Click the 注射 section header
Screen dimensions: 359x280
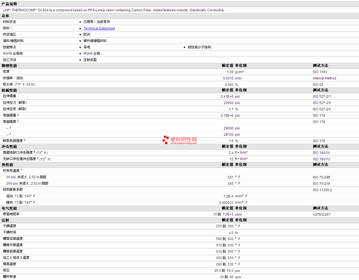5,220
